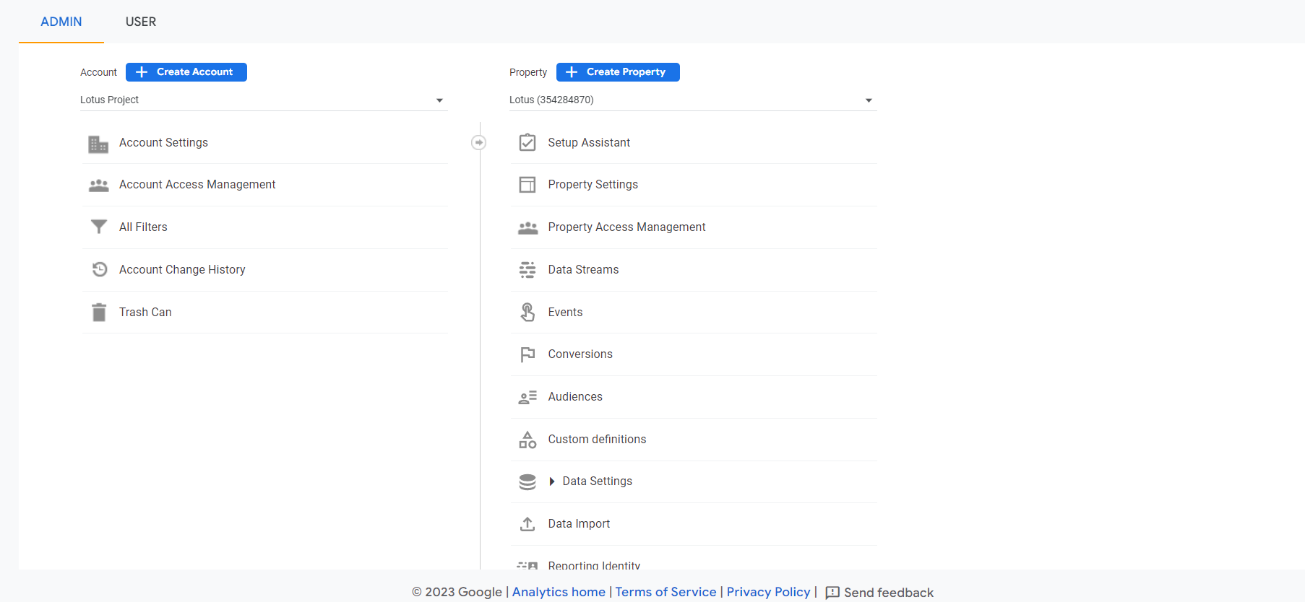Click the Account Settings building icon
Image resolution: width=1305 pixels, height=602 pixels.
tap(98, 144)
